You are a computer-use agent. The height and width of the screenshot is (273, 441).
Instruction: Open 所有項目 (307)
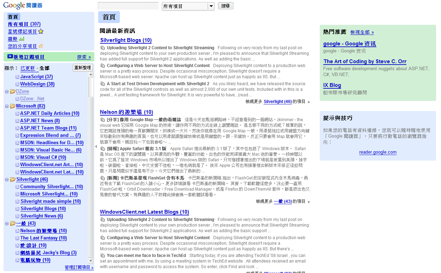24,24
